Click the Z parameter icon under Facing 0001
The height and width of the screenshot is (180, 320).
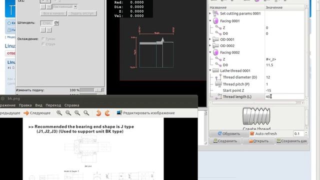coord(218,27)
